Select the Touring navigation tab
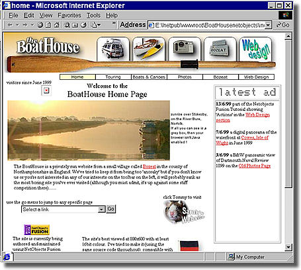This screenshot has height=270, width=301. pyautogui.click(x=113, y=77)
